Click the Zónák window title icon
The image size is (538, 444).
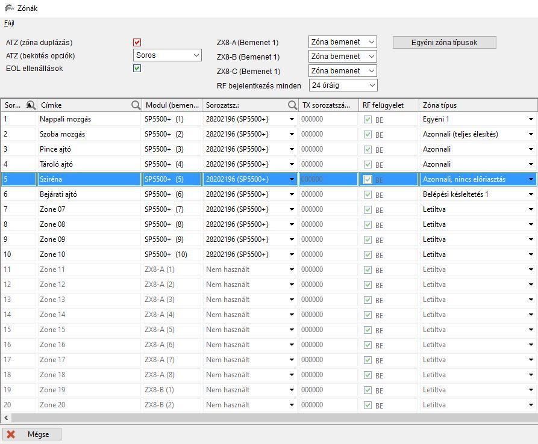point(9,8)
